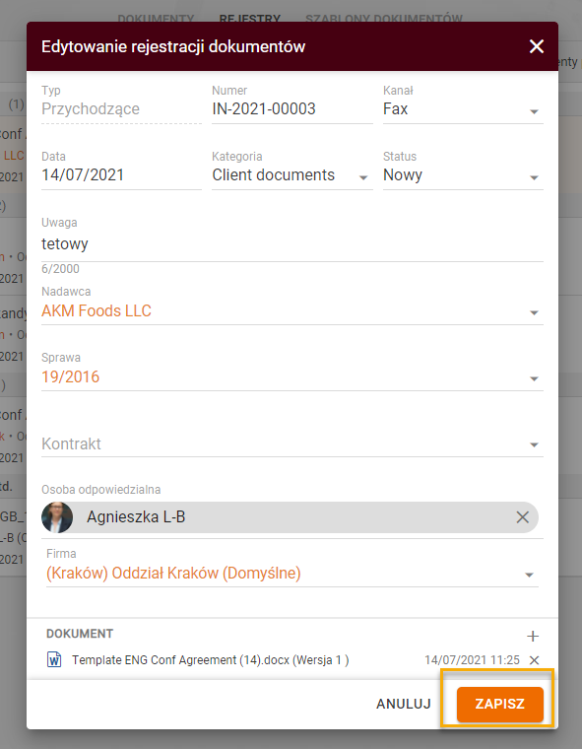Expand the Nadawca AKM Foods LLC dropdown
582x749 pixels.
point(292,311)
